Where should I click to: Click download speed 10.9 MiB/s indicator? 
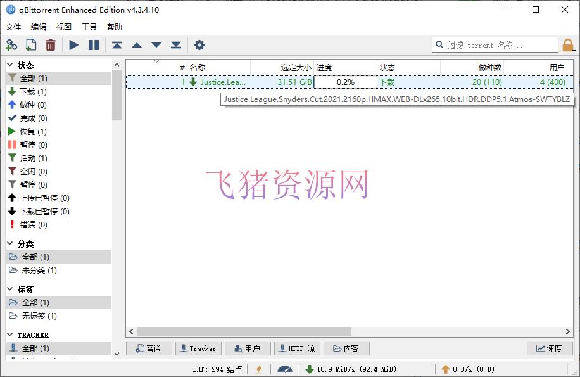click(x=351, y=369)
